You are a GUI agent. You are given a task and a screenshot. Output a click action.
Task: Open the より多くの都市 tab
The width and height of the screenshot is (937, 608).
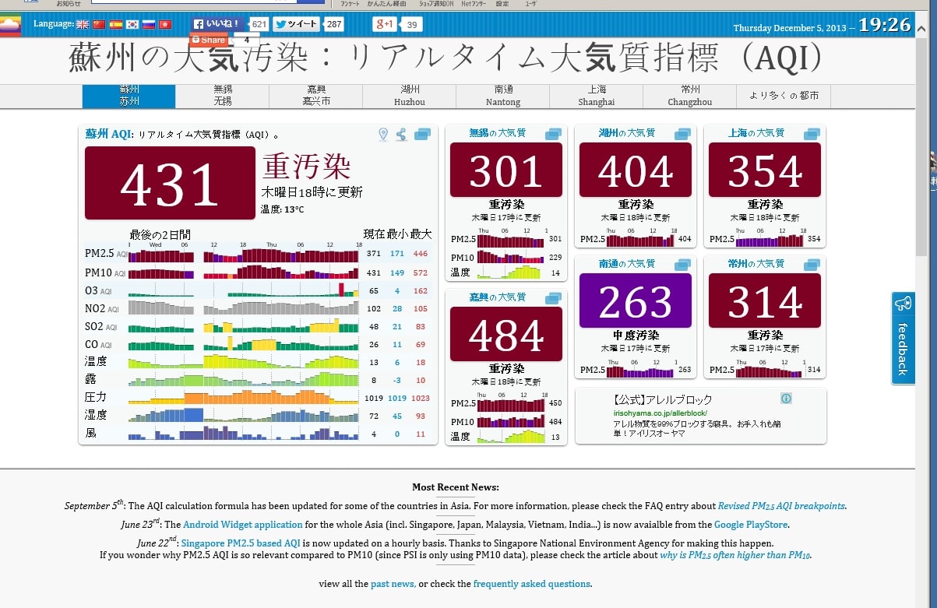[x=784, y=96]
